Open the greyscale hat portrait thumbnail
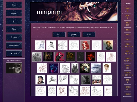This screenshot has width=137, height=102. point(86,80)
